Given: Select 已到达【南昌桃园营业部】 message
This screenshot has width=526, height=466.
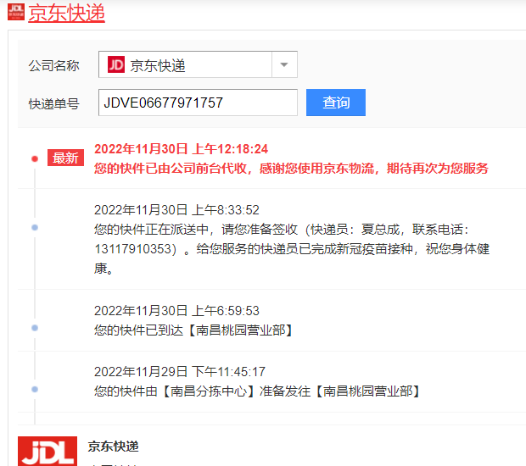Looking at the screenshot, I should tap(194, 330).
